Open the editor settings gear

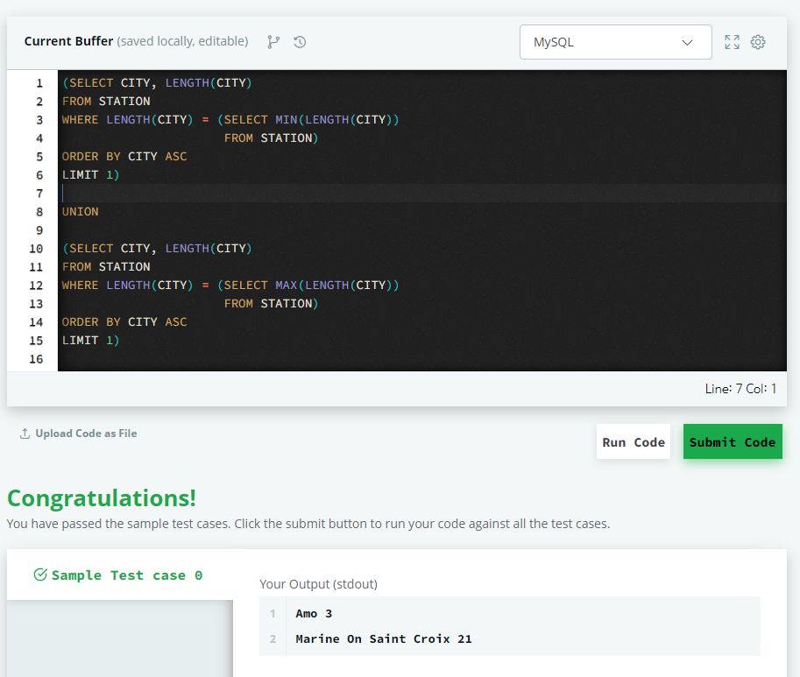757,41
